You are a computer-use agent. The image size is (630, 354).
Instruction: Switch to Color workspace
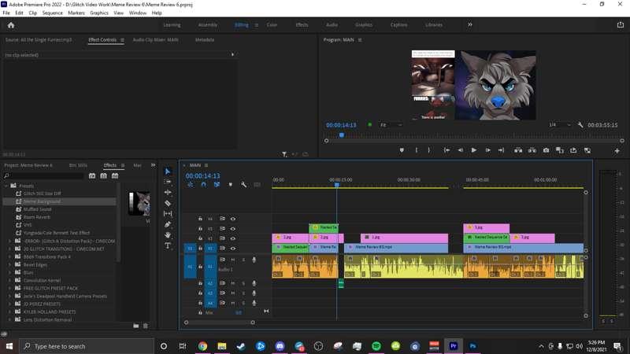coord(272,25)
